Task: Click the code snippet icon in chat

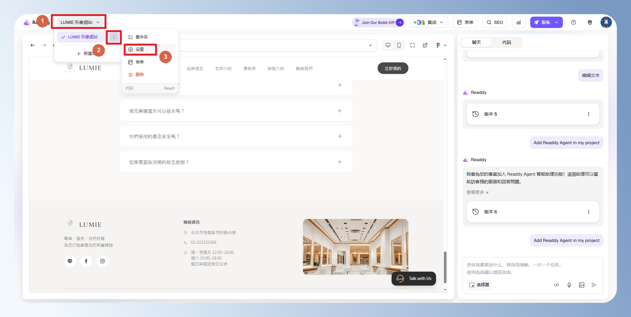Action: tap(556, 285)
